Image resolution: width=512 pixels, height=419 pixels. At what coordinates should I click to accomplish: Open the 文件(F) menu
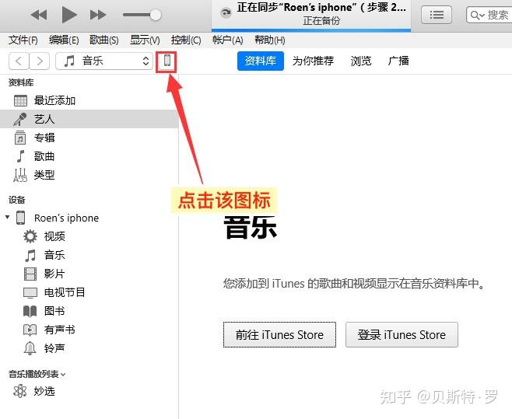click(23, 40)
